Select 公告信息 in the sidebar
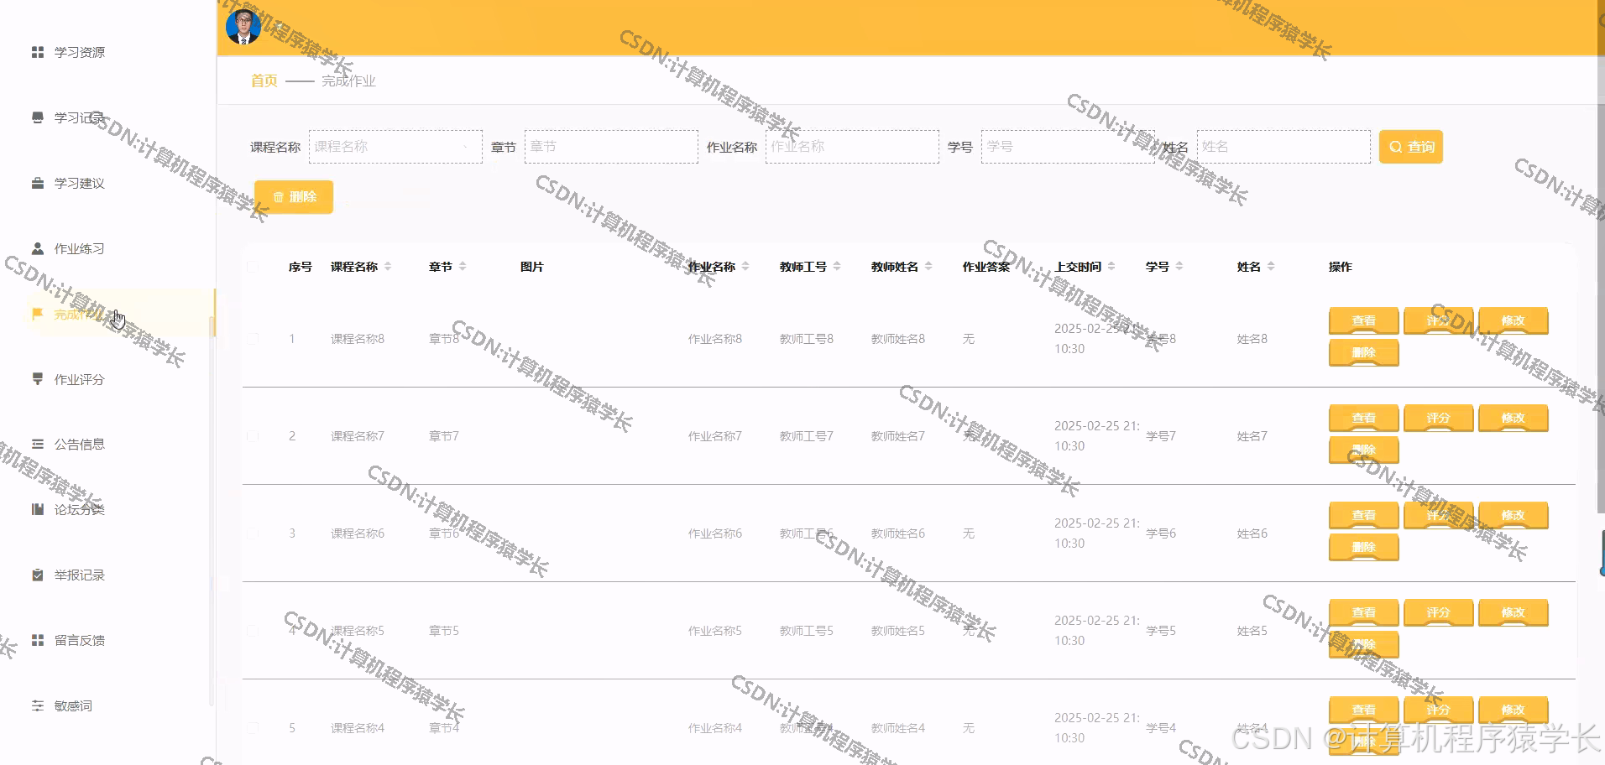The image size is (1605, 765). pyautogui.click(x=80, y=444)
